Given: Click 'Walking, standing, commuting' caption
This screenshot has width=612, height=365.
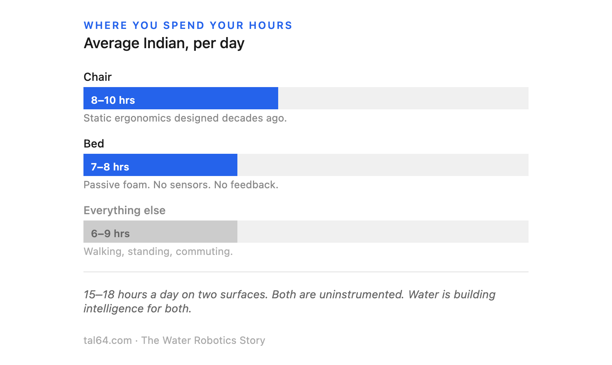Looking at the screenshot, I should click(158, 252).
